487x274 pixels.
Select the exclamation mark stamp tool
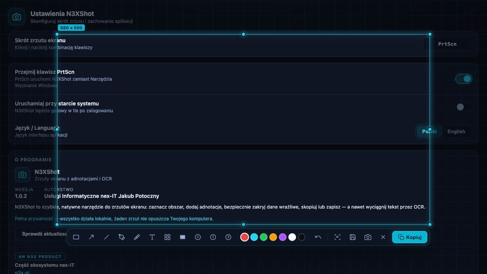[x=213, y=237]
